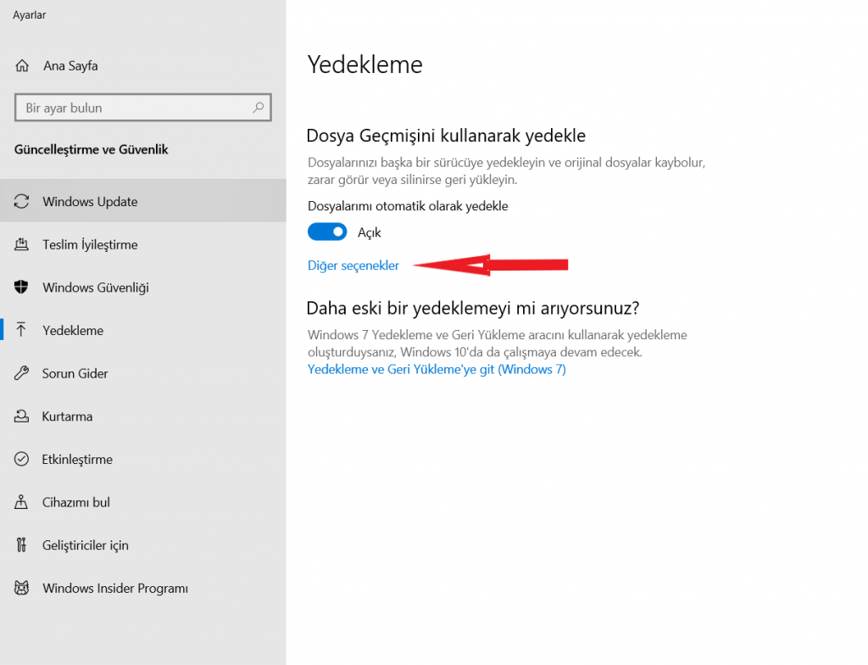This screenshot has height=665, width=868.
Task: Click the Cihazımı bul locator icon
Action: click(x=21, y=502)
